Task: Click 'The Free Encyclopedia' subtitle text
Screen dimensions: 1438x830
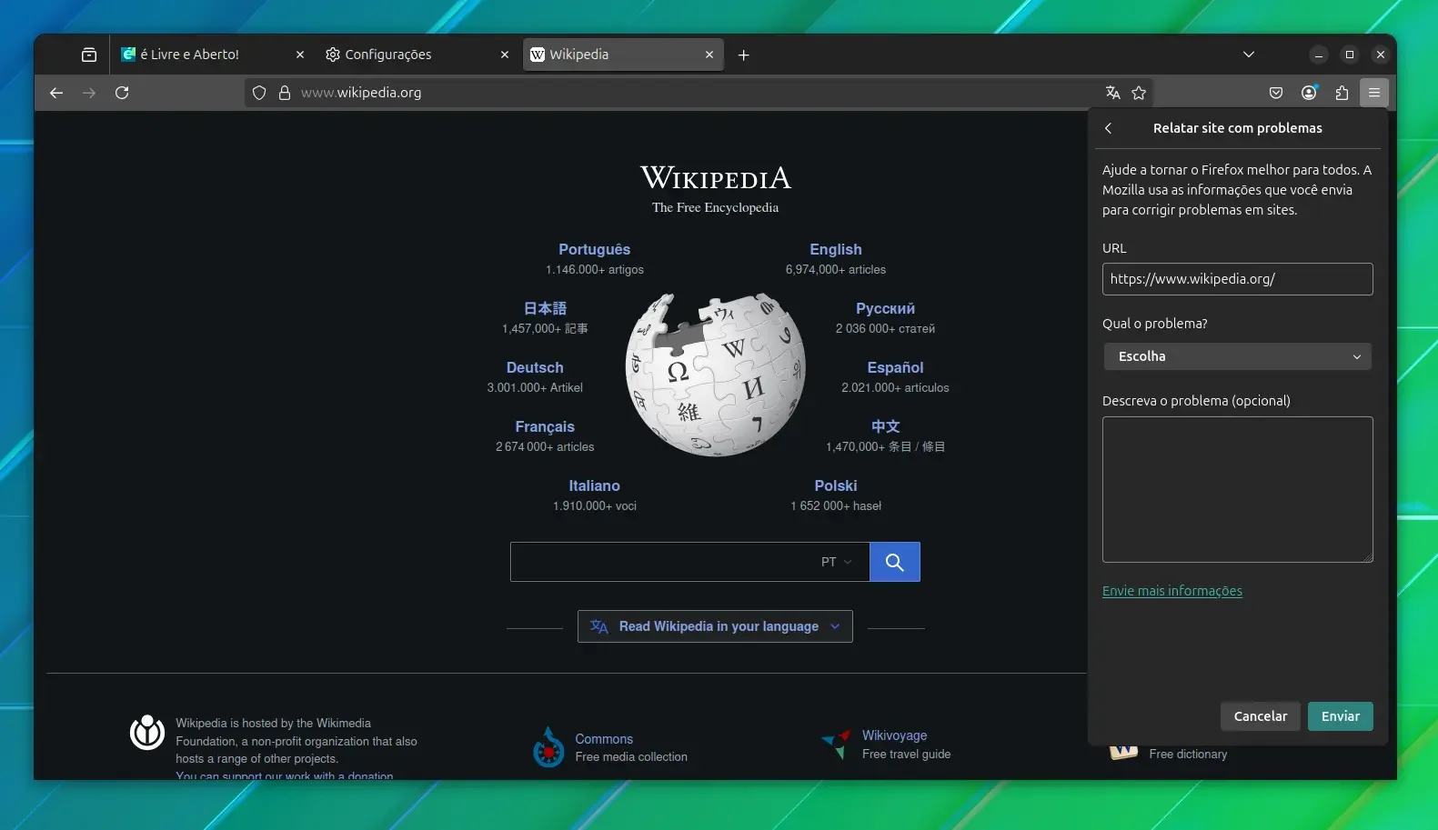Action: pyautogui.click(x=715, y=207)
